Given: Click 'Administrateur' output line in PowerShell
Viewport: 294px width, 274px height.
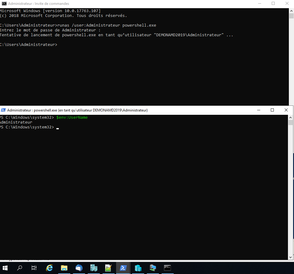Looking at the screenshot, I should click(x=16, y=122).
